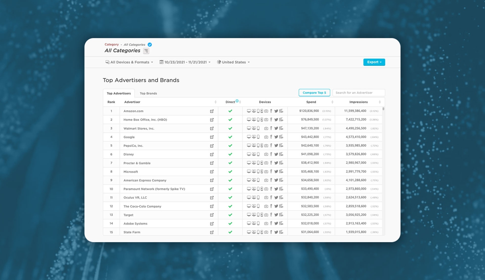Click impressions value 4,101,288,600
485x280 pixels.
click(x=356, y=180)
